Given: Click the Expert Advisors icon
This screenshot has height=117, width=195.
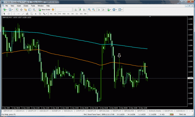Looking at the screenshot, I should click(x=53, y=10).
